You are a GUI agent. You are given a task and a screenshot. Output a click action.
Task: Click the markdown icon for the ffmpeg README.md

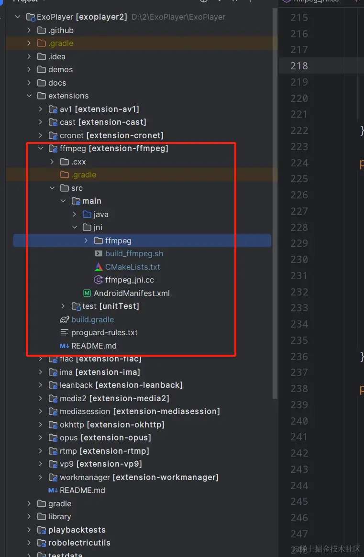point(64,346)
